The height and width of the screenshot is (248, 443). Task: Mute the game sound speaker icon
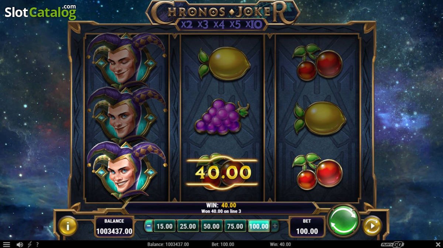click(x=20, y=244)
